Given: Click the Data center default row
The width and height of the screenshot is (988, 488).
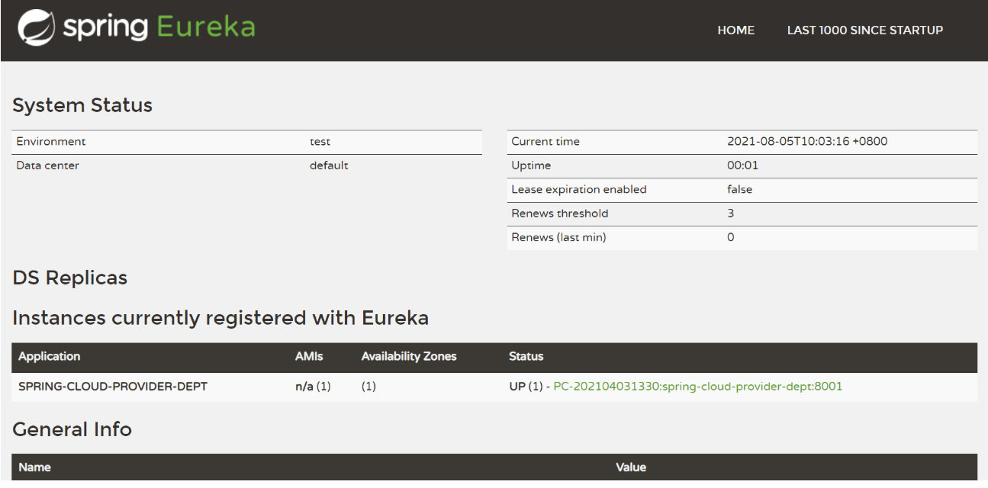Looking at the screenshot, I should click(x=247, y=165).
